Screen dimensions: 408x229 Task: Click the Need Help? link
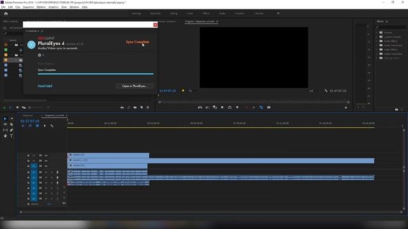click(x=45, y=86)
